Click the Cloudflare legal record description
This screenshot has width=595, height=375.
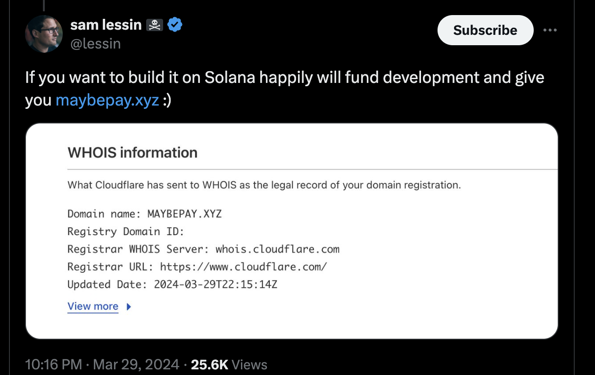(x=264, y=185)
